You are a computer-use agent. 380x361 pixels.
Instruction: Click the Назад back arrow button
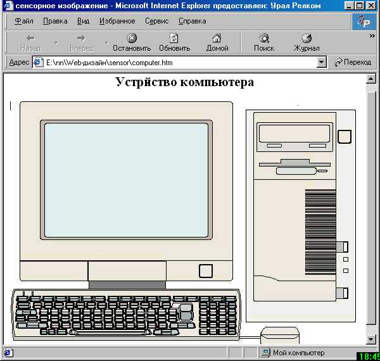pos(30,42)
